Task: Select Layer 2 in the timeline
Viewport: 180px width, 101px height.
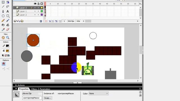Action: [x=23, y=15]
